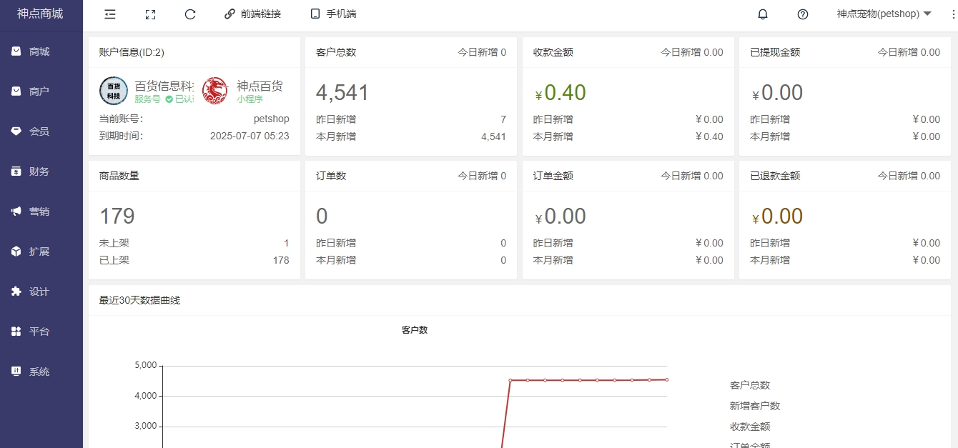This screenshot has width=958, height=448.
Task: Click the expiry date 2025-07-07 05:23
Action: pos(250,136)
